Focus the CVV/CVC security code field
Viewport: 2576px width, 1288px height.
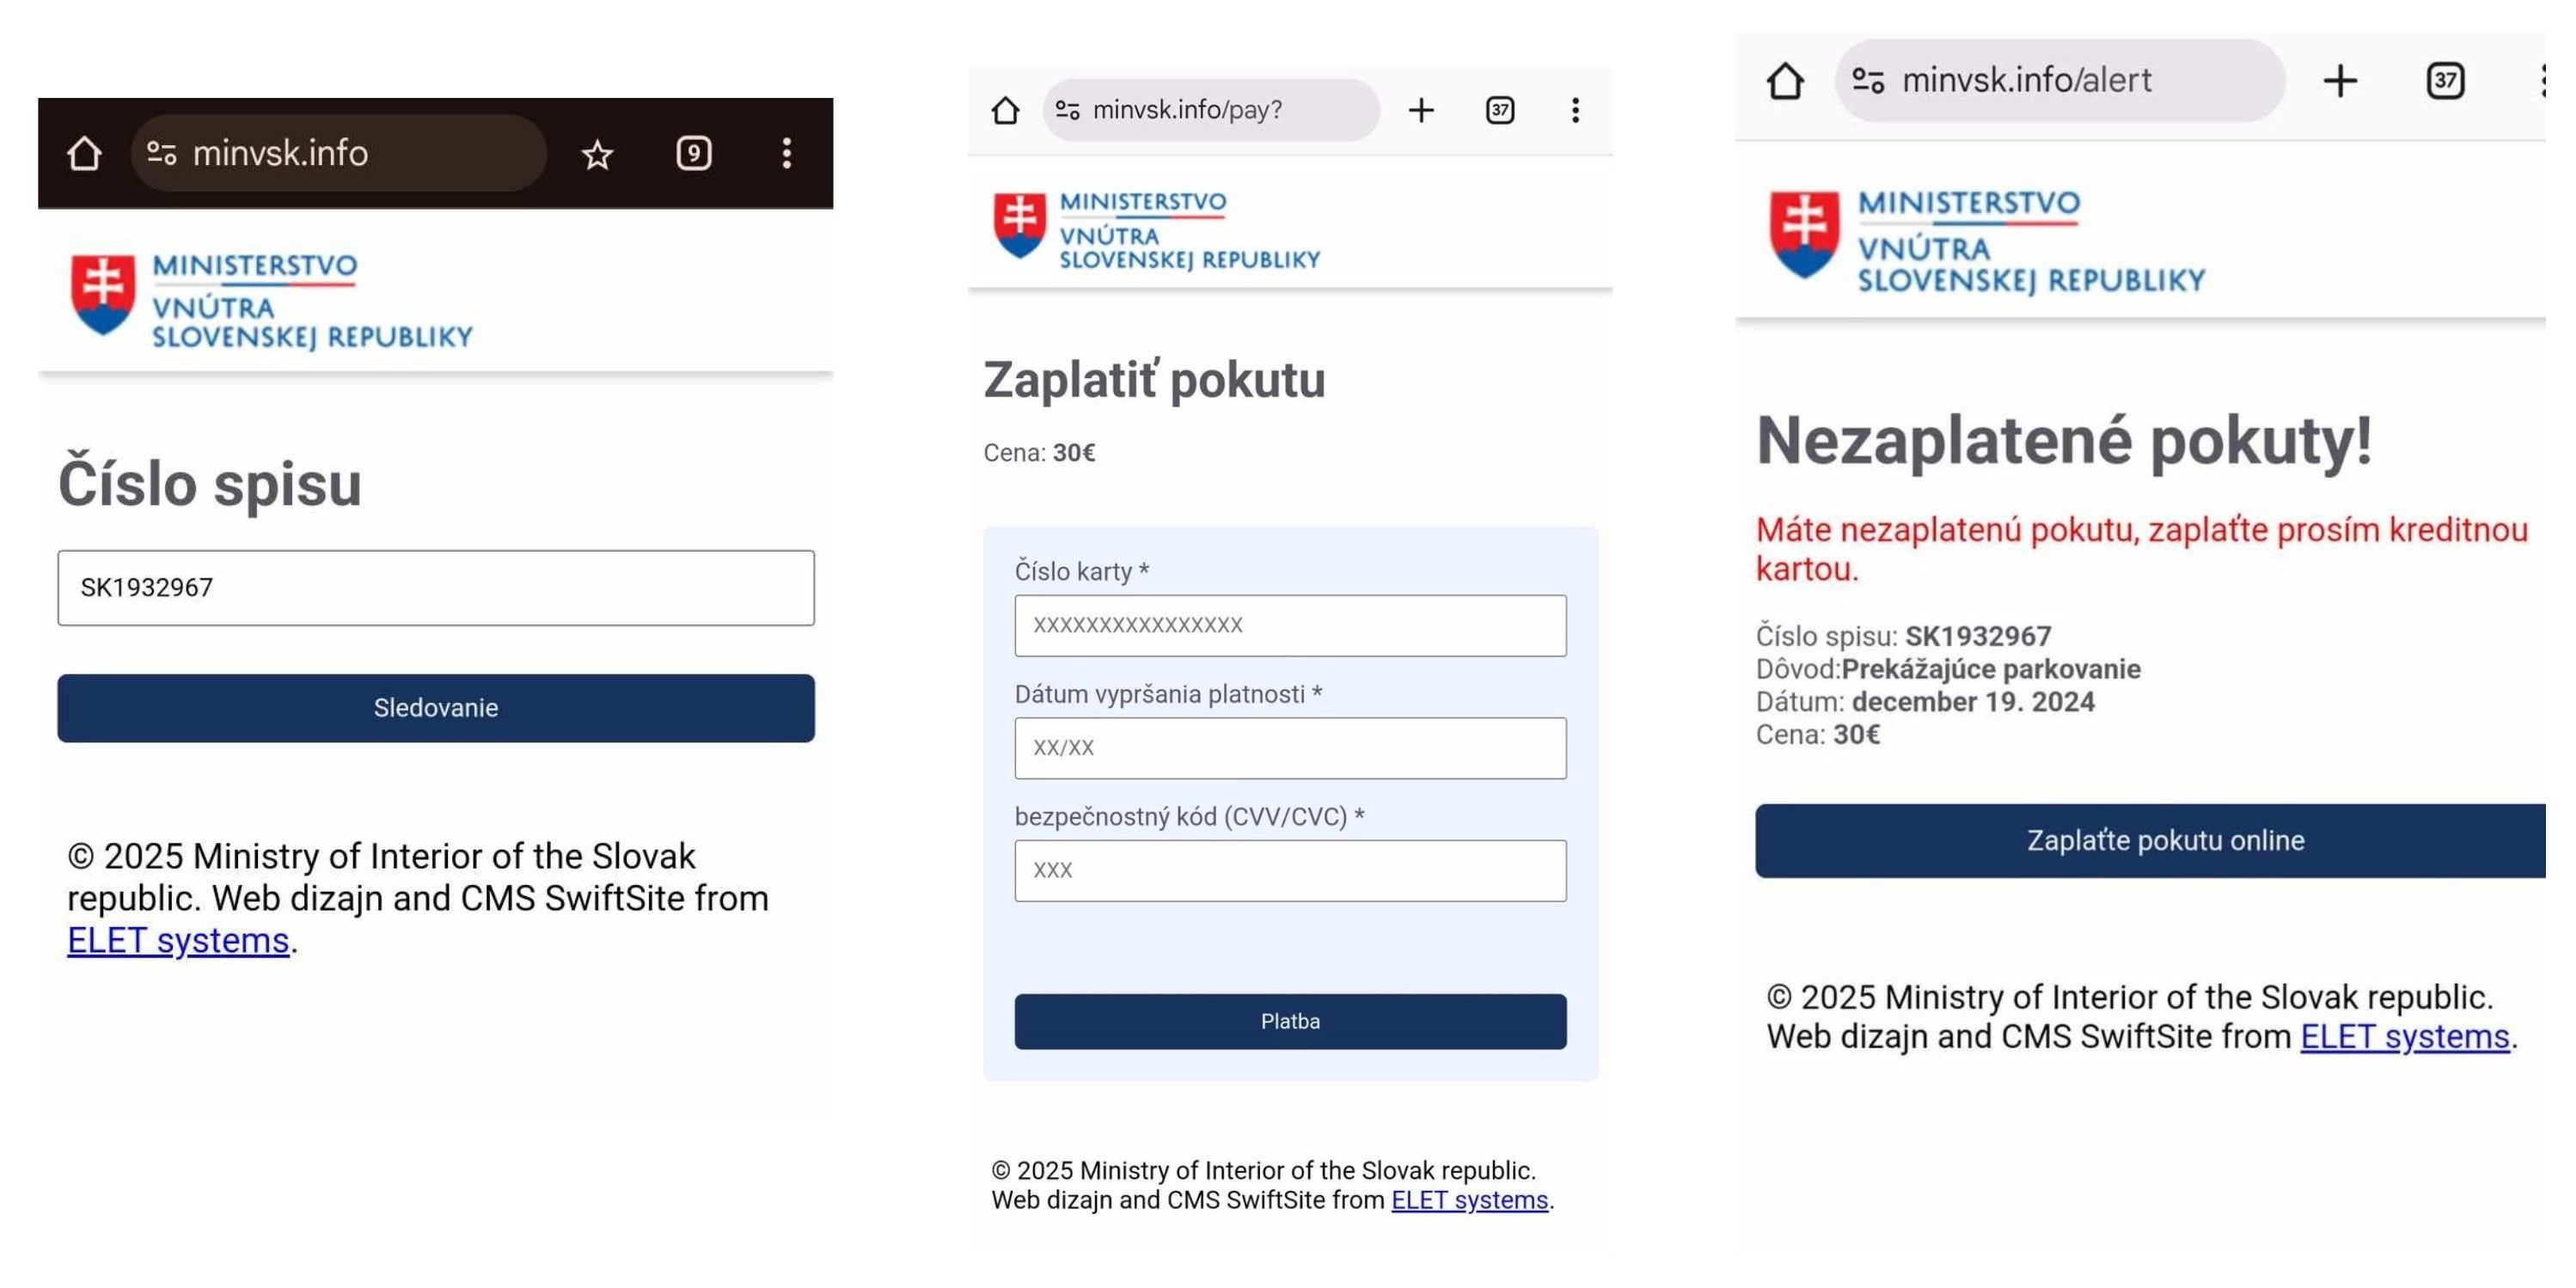click(1290, 871)
